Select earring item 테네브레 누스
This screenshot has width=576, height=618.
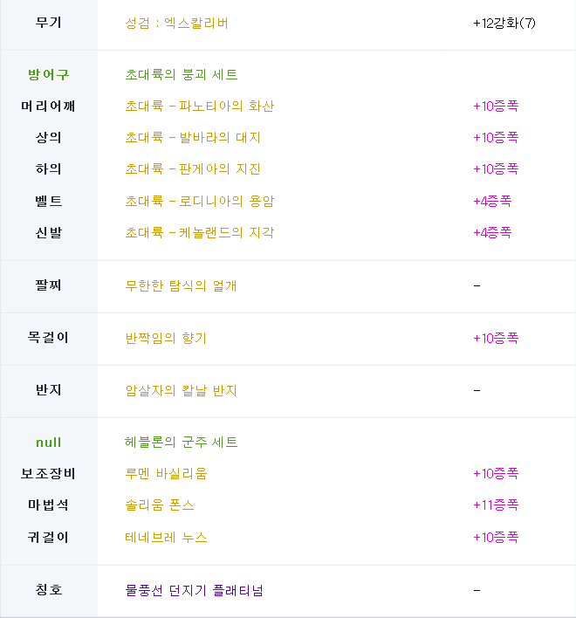(166, 537)
